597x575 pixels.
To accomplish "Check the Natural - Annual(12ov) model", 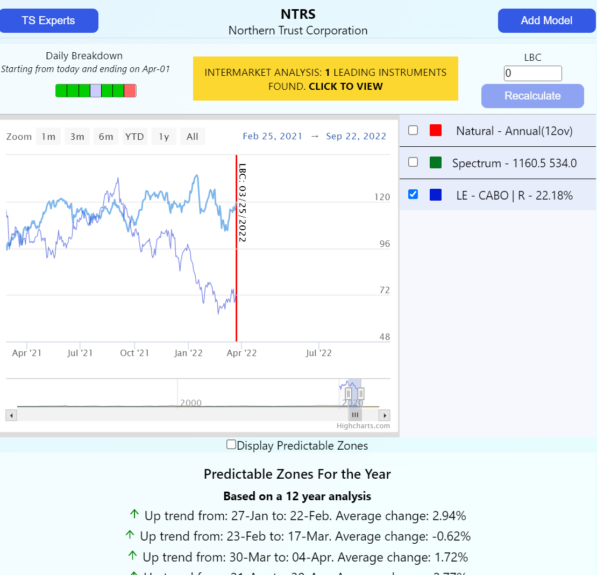I will click(x=413, y=130).
